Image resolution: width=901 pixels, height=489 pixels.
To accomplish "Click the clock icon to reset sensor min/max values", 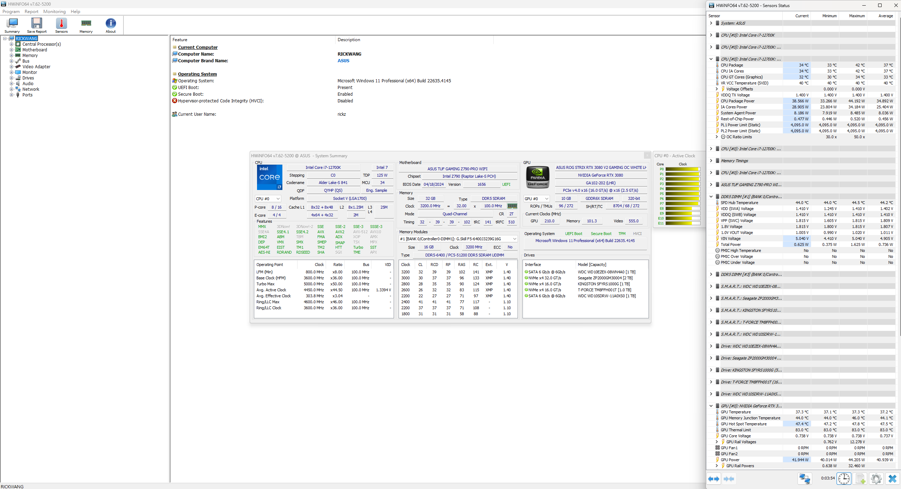I will coord(844,479).
